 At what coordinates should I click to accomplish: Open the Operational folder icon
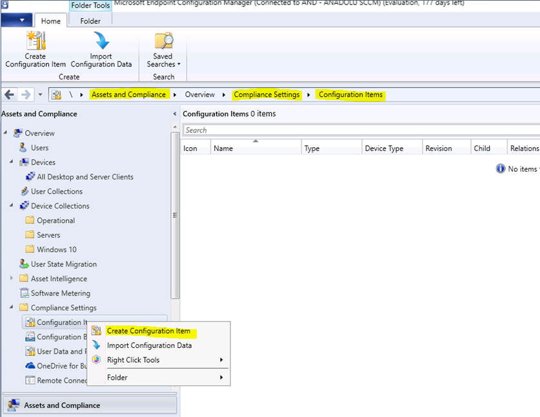30,220
